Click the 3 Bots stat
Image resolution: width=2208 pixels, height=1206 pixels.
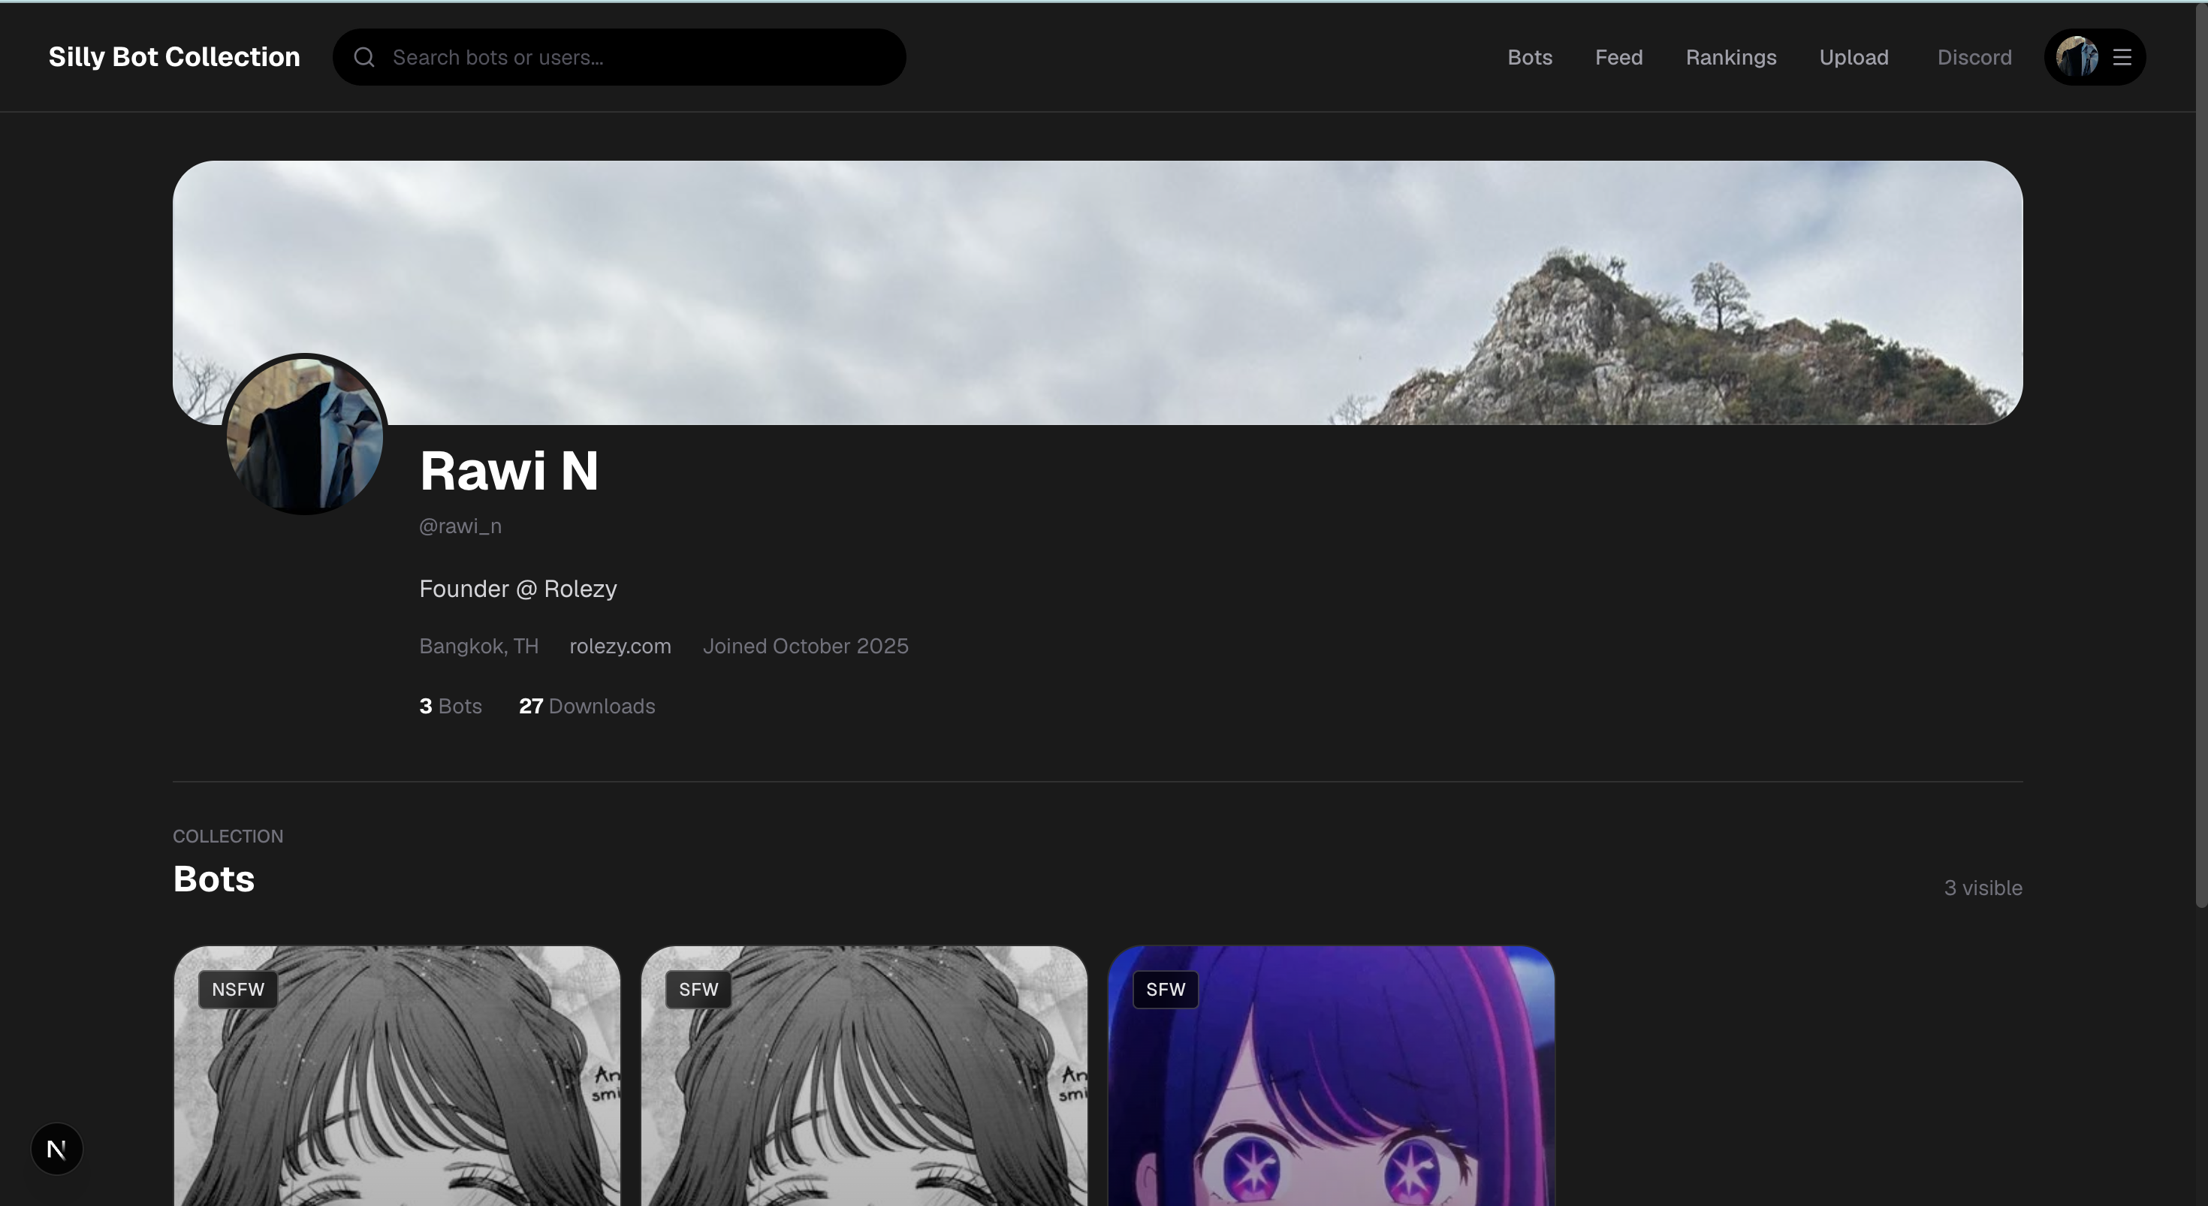pyautogui.click(x=450, y=707)
